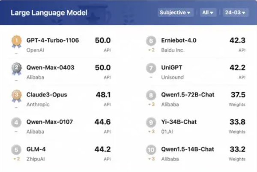Open the Subjective dropdown

[175, 12]
